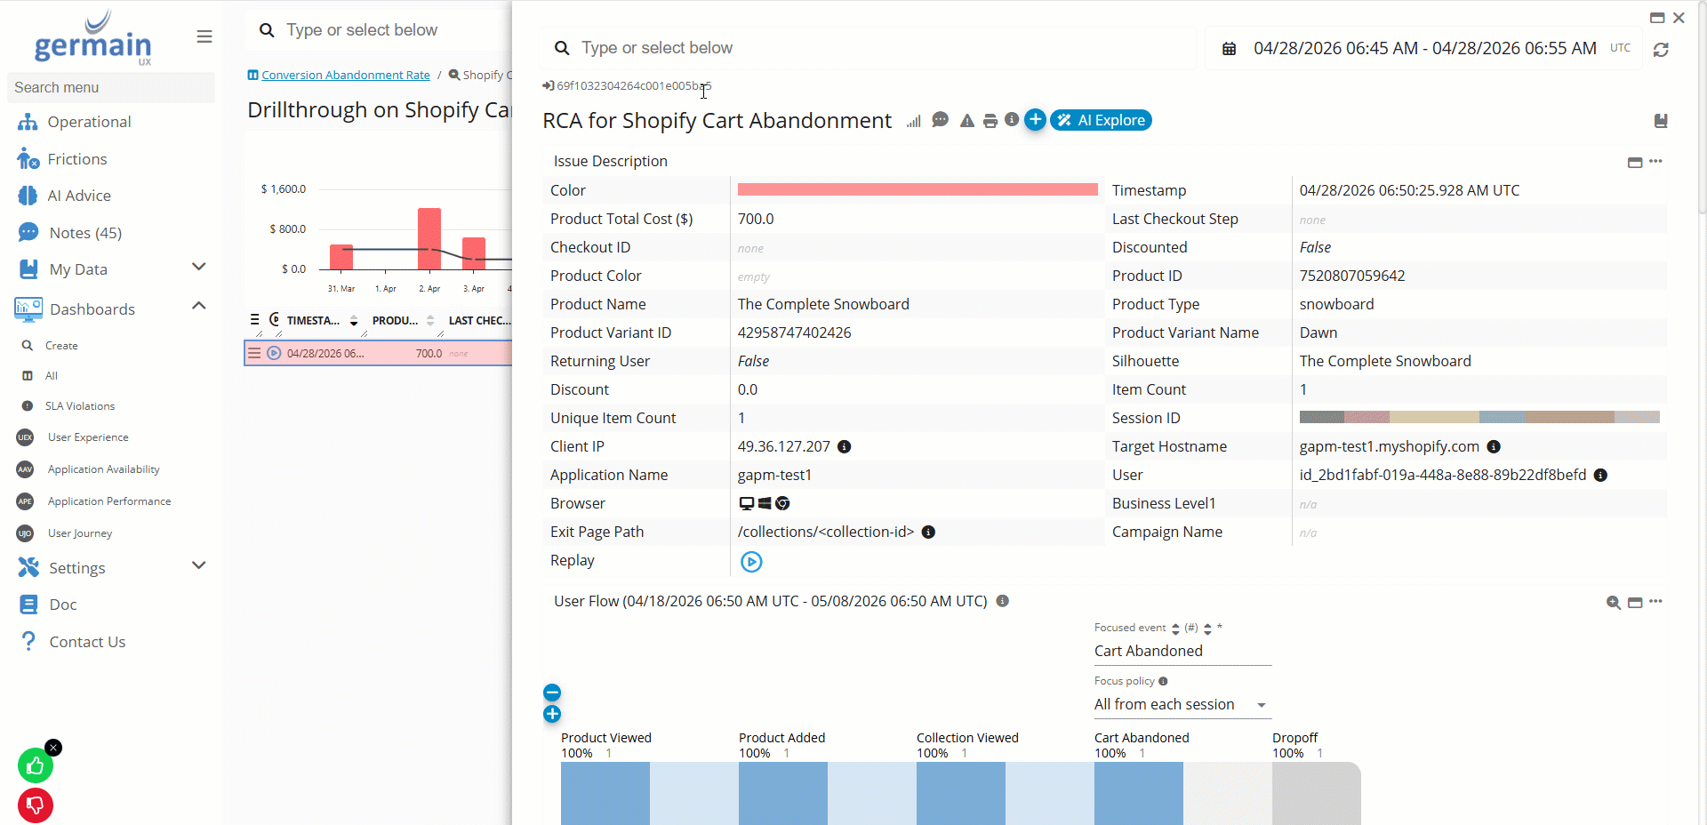The image size is (1707, 825).
Task: Click the Focused event Cart Abandoned field
Action: pyautogui.click(x=1182, y=651)
